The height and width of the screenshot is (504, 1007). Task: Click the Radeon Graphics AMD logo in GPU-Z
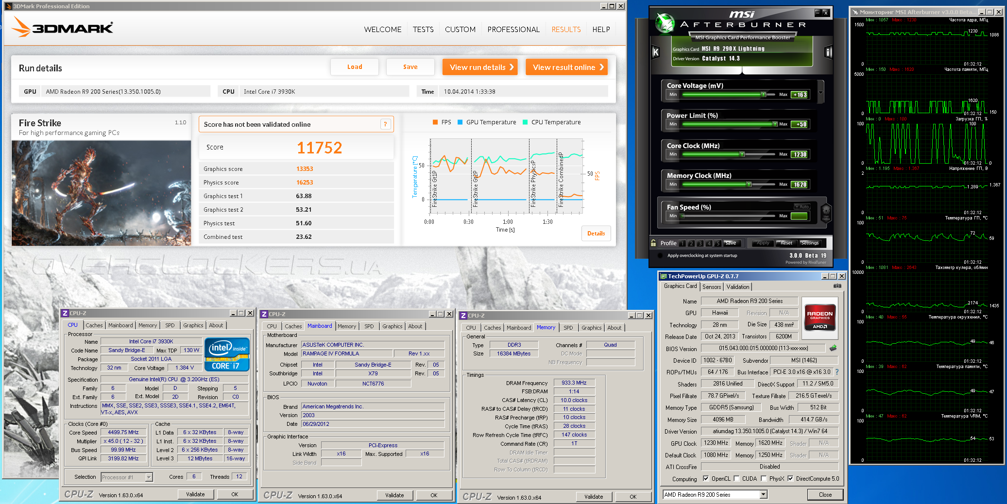[x=820, y=317]
